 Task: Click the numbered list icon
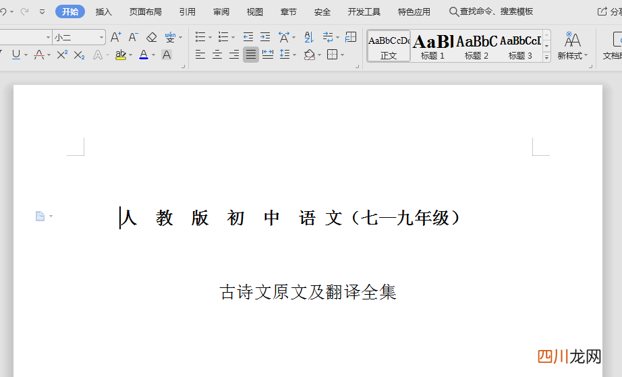coord(223,37)
